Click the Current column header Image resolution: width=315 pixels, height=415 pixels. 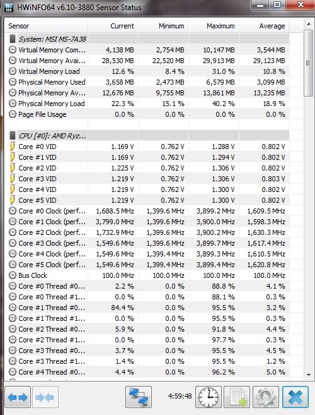point(113,26)
